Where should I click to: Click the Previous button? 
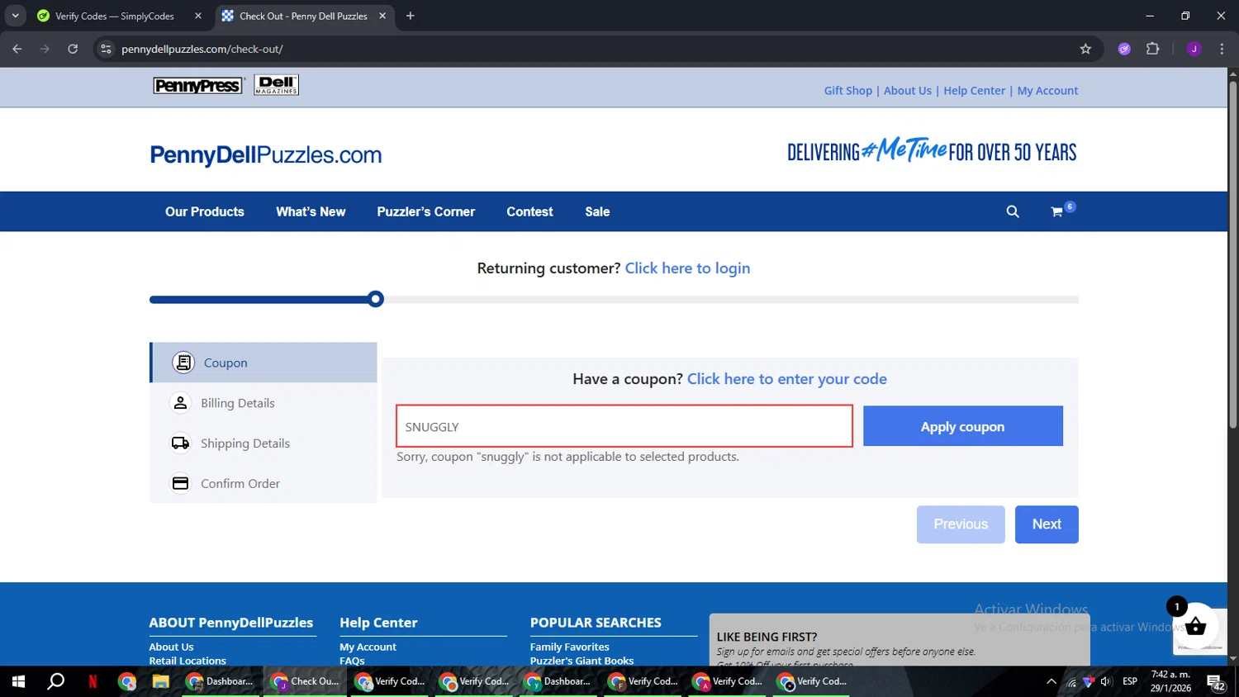(x=961, y=524)
